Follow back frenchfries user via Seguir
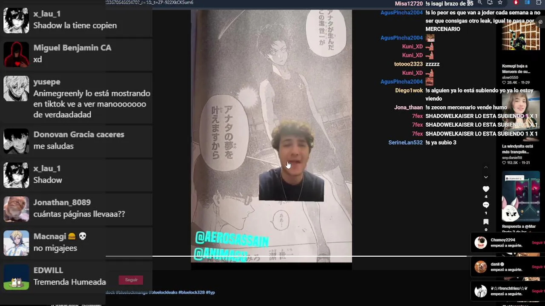The height and width of the screenshot is (306, 545). click(538, 291)
